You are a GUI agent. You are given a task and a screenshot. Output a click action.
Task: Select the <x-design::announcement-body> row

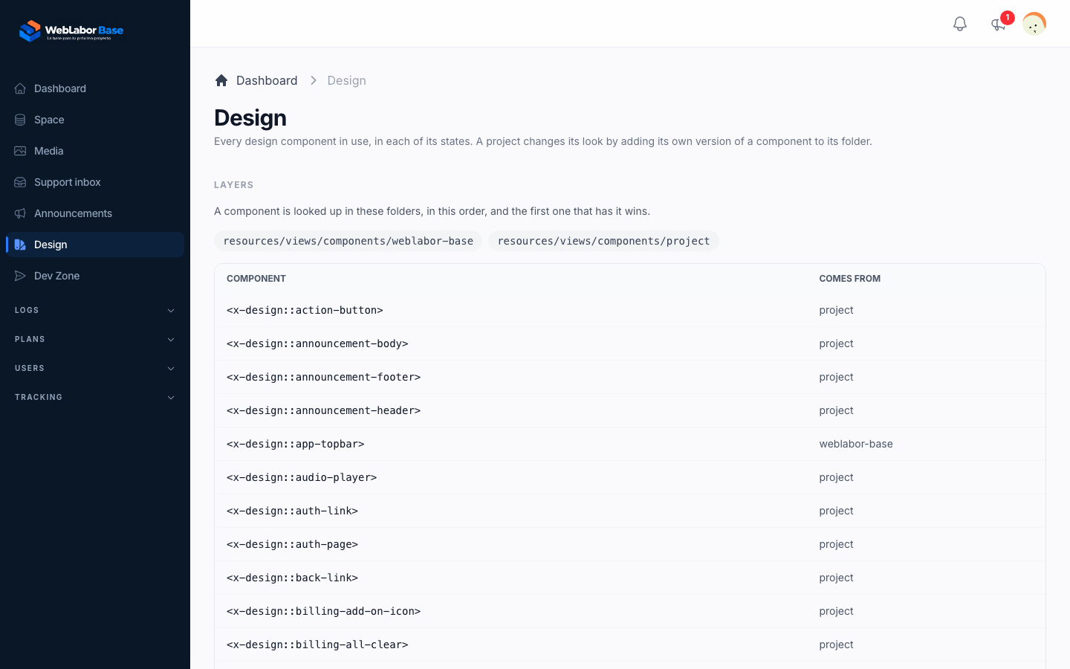tap(630, 343)
